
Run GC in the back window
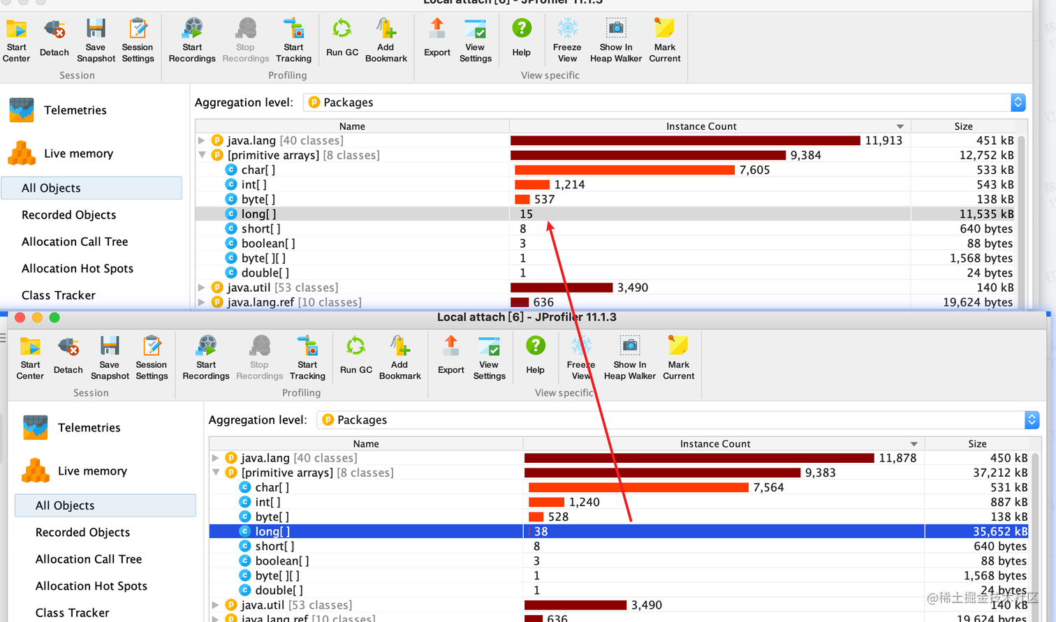(342, 39)
